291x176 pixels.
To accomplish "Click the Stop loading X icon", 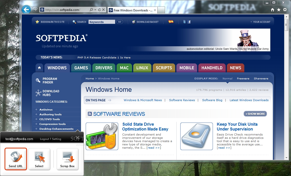I will tap(103, 10).
